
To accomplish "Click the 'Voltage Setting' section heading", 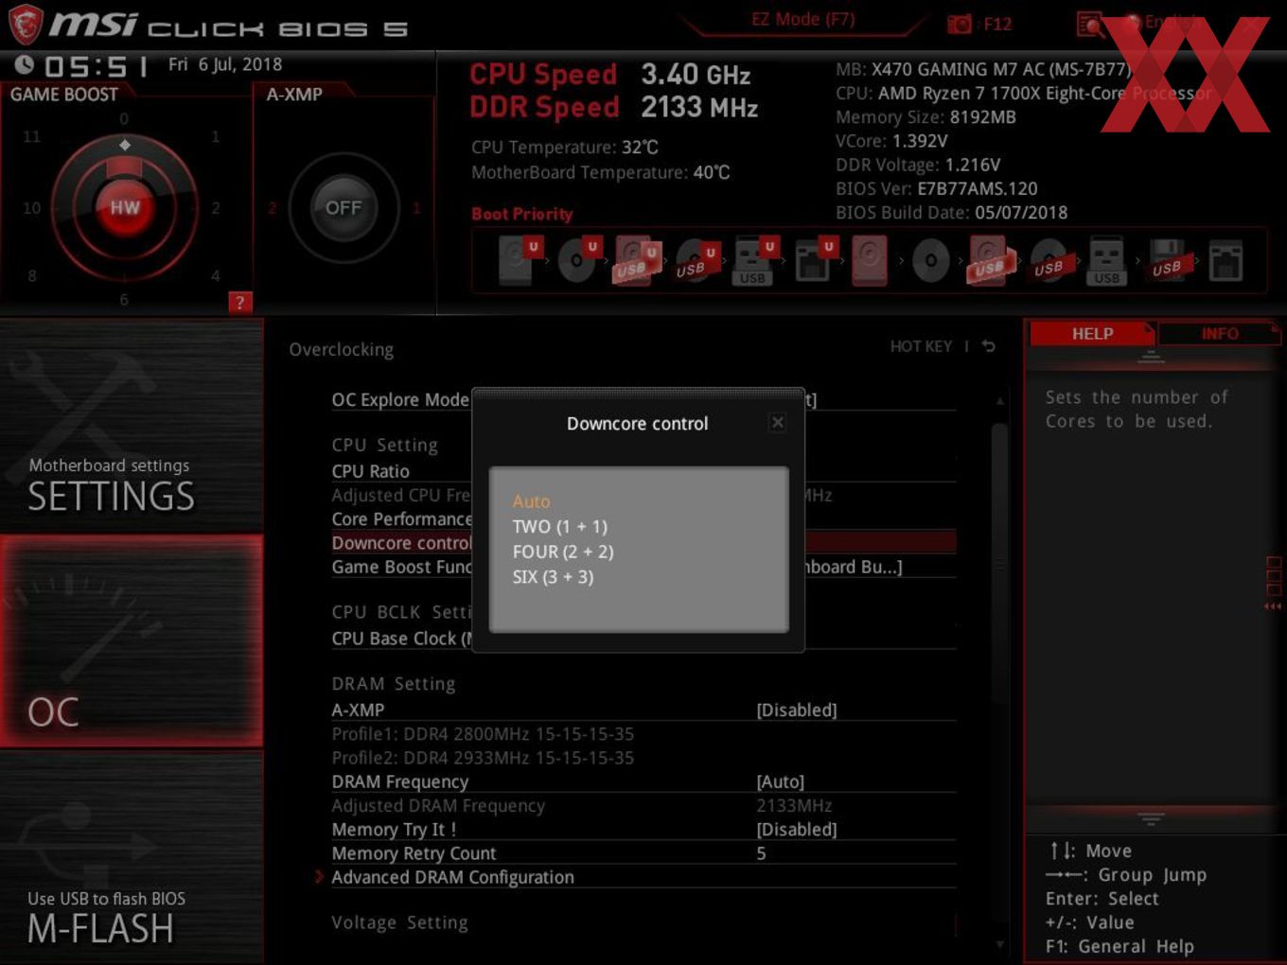I will coord(399,922).
